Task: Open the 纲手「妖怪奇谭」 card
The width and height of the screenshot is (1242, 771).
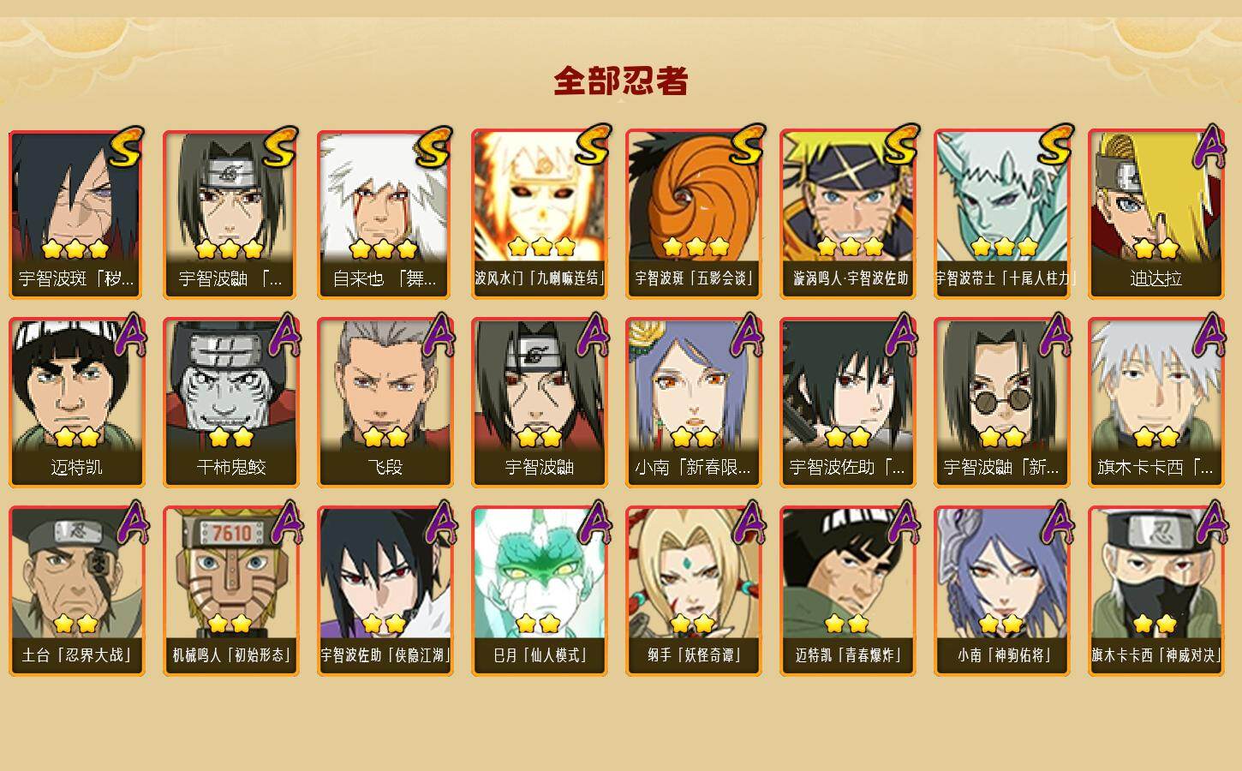Action: pyautogui.click(x=694, y=591)
